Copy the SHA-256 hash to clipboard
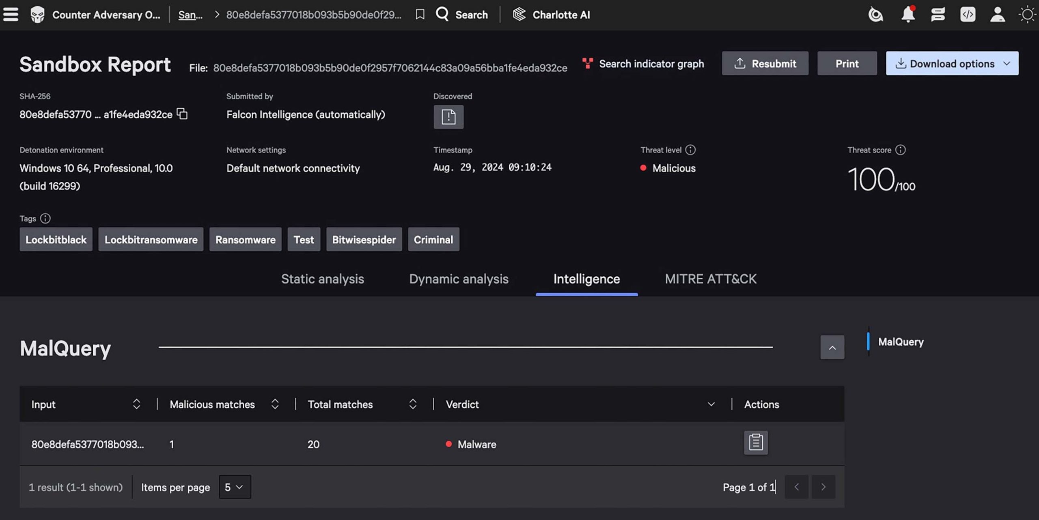 (x=182, y=114)
